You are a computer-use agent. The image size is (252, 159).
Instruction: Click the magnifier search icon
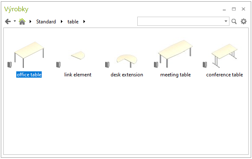(234, 21)
